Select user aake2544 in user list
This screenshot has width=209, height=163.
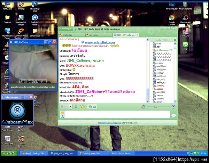(161, 92)
